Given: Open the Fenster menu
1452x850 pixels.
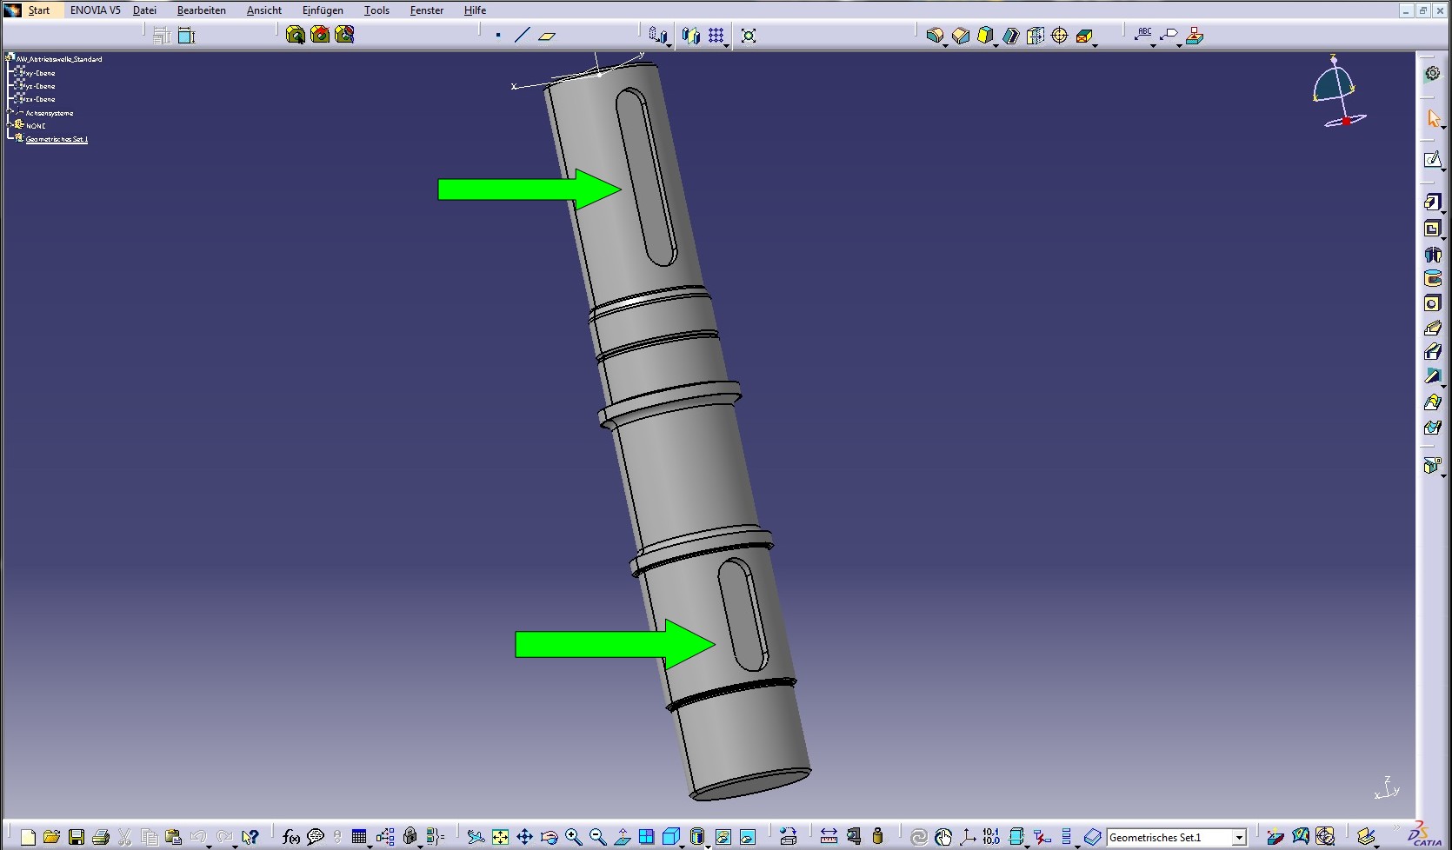Looking at the screenshot, I should (427, 10).
